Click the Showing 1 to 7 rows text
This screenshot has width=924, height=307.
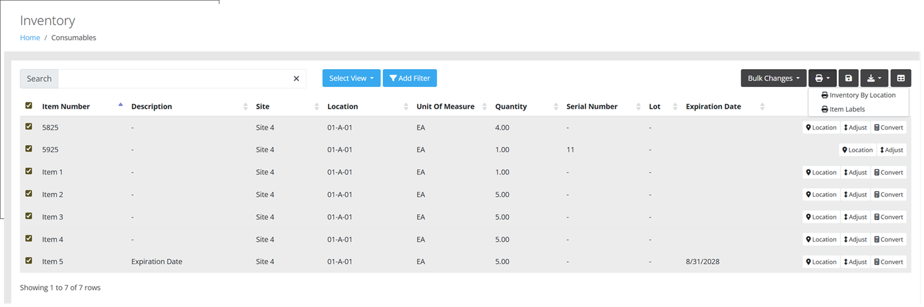[x=60, y=288]
